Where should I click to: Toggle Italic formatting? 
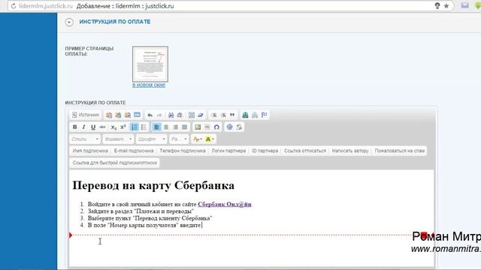pyautogui.click(x=83, y=127)
